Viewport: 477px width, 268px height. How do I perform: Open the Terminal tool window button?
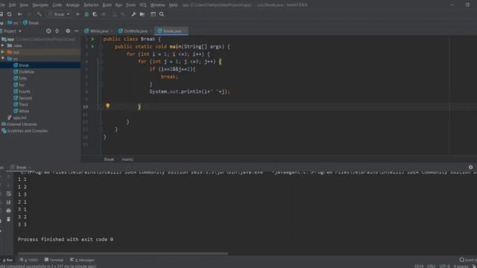point(54,260)
